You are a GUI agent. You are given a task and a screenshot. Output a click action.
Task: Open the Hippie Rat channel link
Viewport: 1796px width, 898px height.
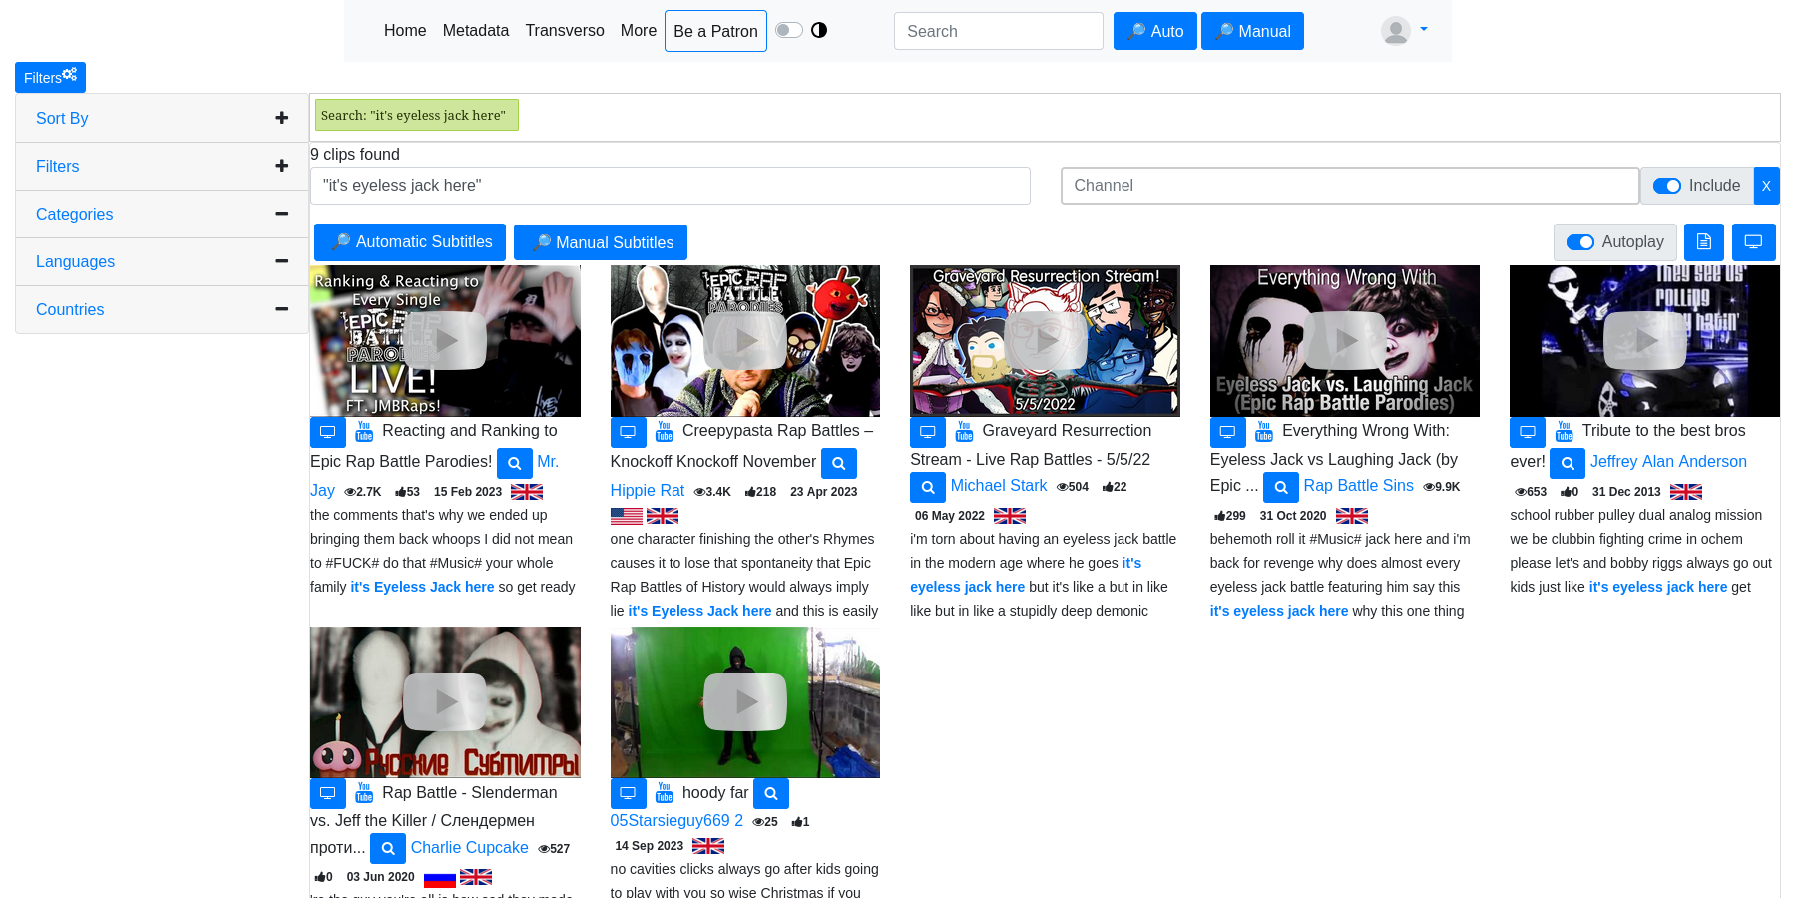click(647, 491)
